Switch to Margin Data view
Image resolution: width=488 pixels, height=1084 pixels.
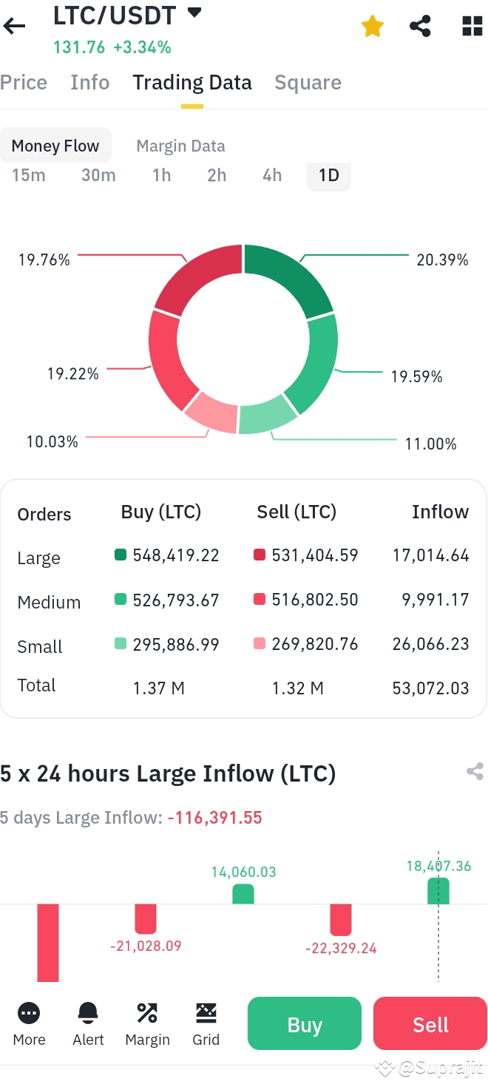pyautogui.click(x=180, y=145)
